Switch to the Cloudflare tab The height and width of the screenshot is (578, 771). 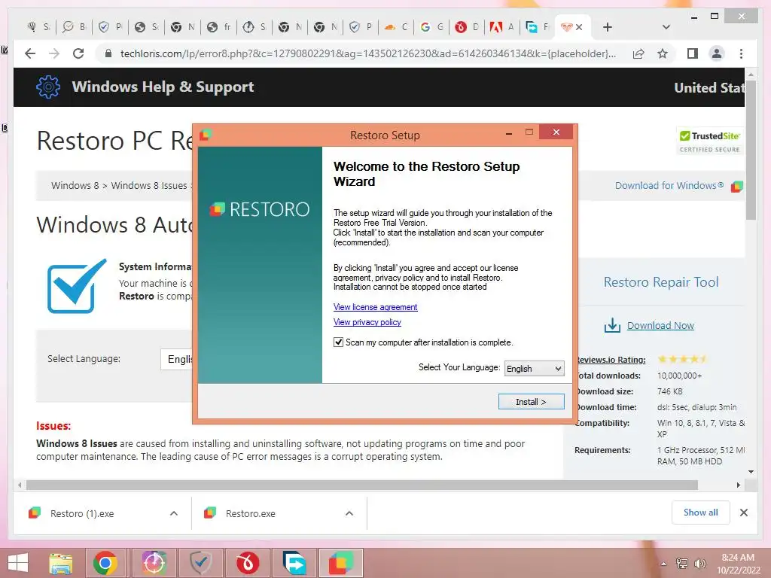click(396, 27)
